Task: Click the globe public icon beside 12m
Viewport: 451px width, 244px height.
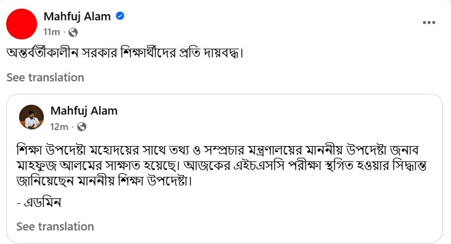Action: pos(81,127)
